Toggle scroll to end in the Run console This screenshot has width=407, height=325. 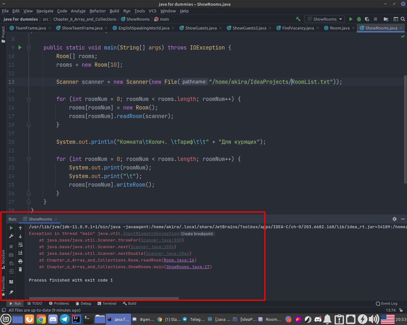tap(20, 253)
